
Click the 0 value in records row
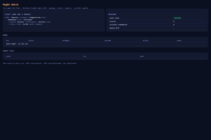click(174, 21)
